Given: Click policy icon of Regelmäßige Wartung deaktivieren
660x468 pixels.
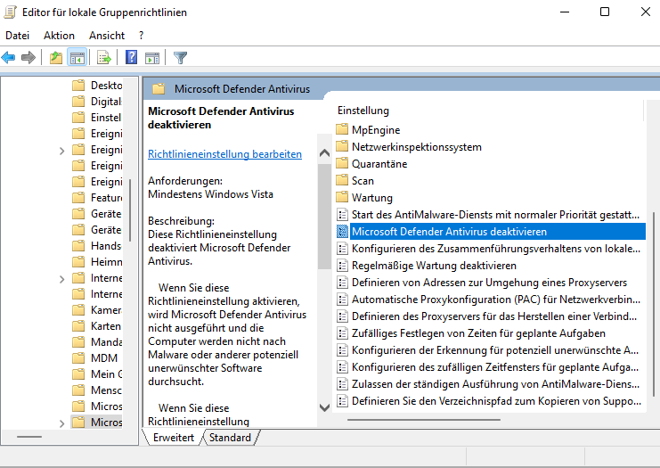Looking at the screenshot, I should [342, 266].
